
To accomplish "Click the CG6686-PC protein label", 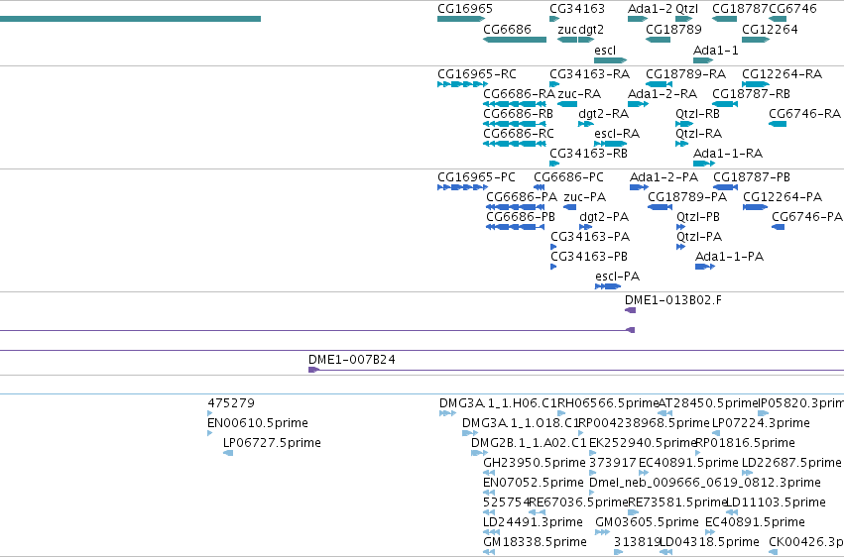I will 568,177.
